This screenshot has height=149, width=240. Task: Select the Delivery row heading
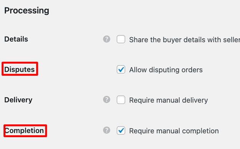(18, 100)
